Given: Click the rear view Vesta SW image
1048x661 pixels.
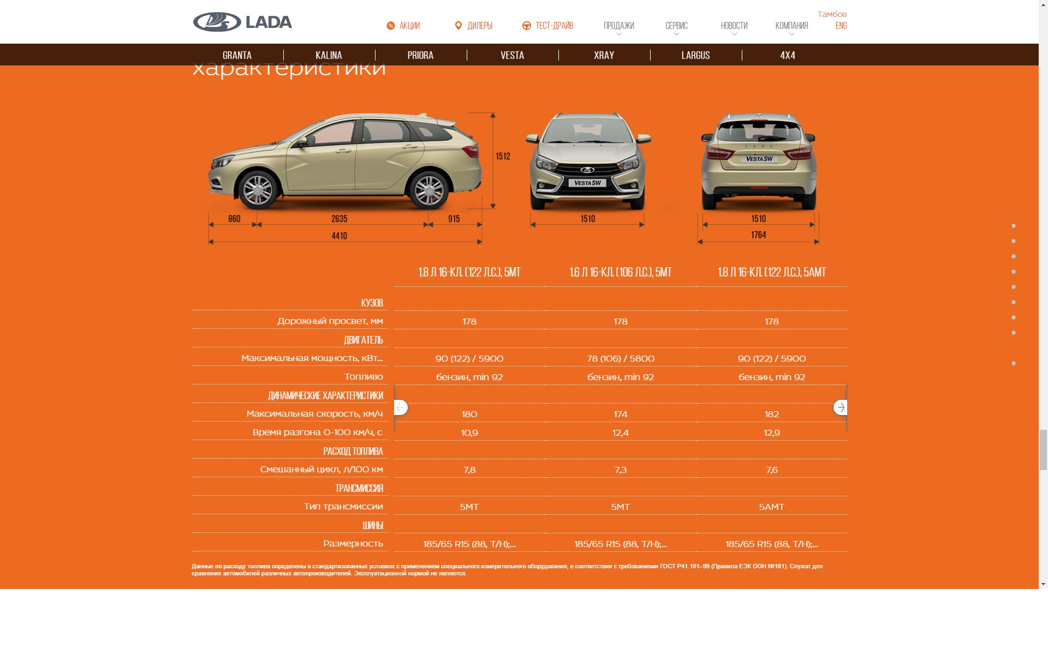Looking at the screenshot, I should [x=758, y=161].
